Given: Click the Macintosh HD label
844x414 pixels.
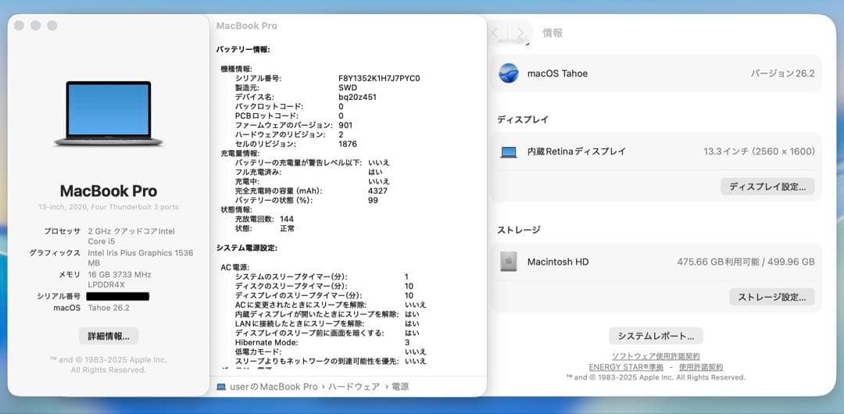Looking at the screenshot, I should (558, 262).
